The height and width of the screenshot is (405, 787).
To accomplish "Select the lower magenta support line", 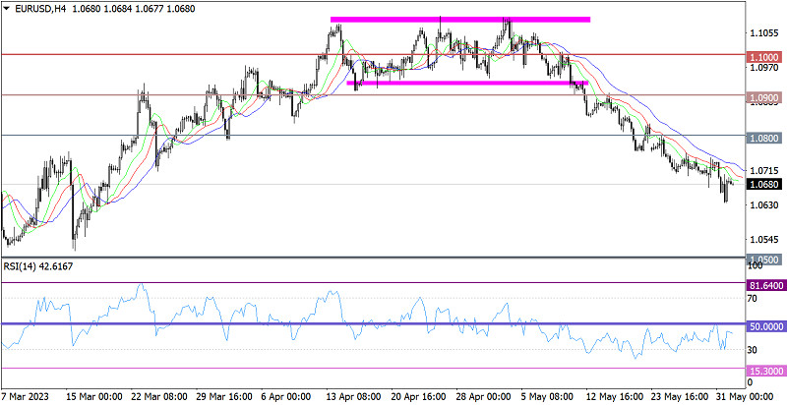I will [468, 84].
